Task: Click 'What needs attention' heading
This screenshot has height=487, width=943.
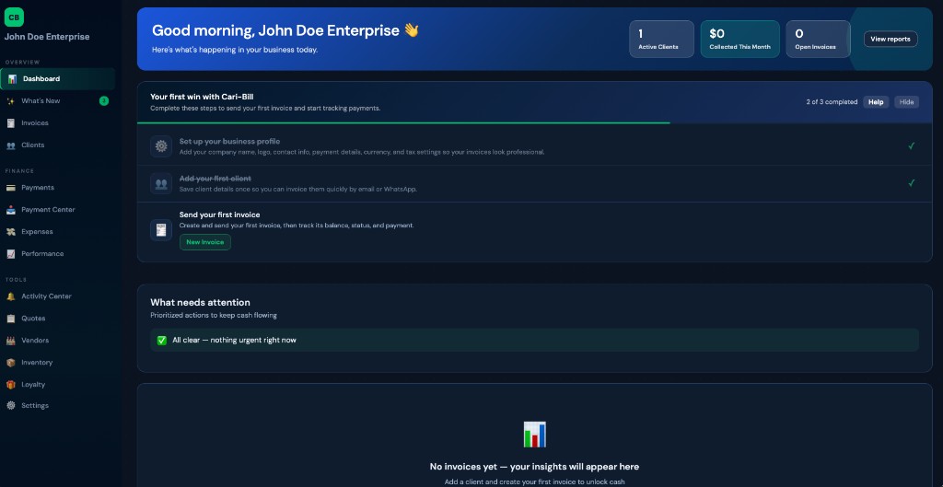Action: tap(200, 303)
